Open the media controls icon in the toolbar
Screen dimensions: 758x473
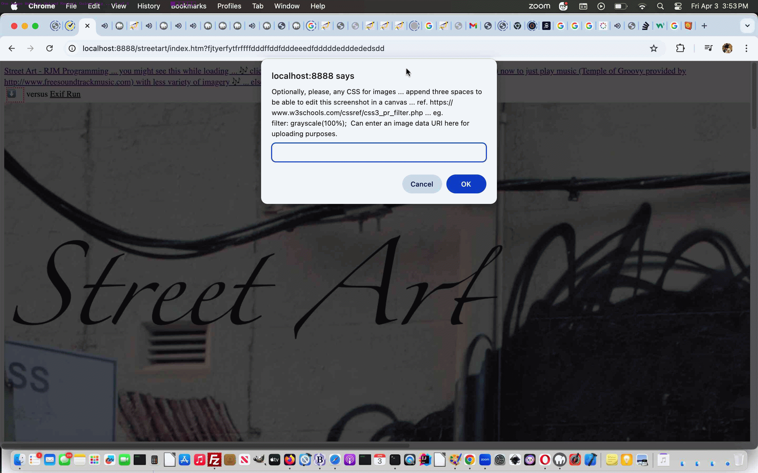tap(709, 49)
